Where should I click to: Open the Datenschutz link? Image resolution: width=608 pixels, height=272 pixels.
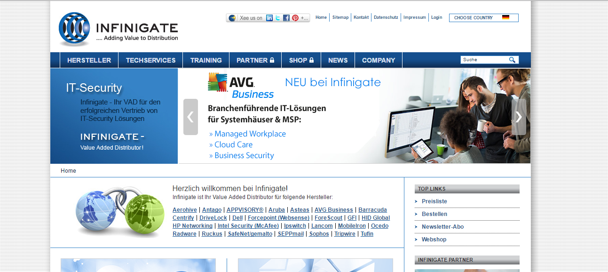pos(386,17)
